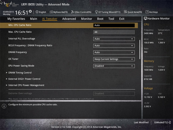Screen dimensions: 173x130
Task: Open the DRAM Frequency dropdown
Action: tap(114, 52)
